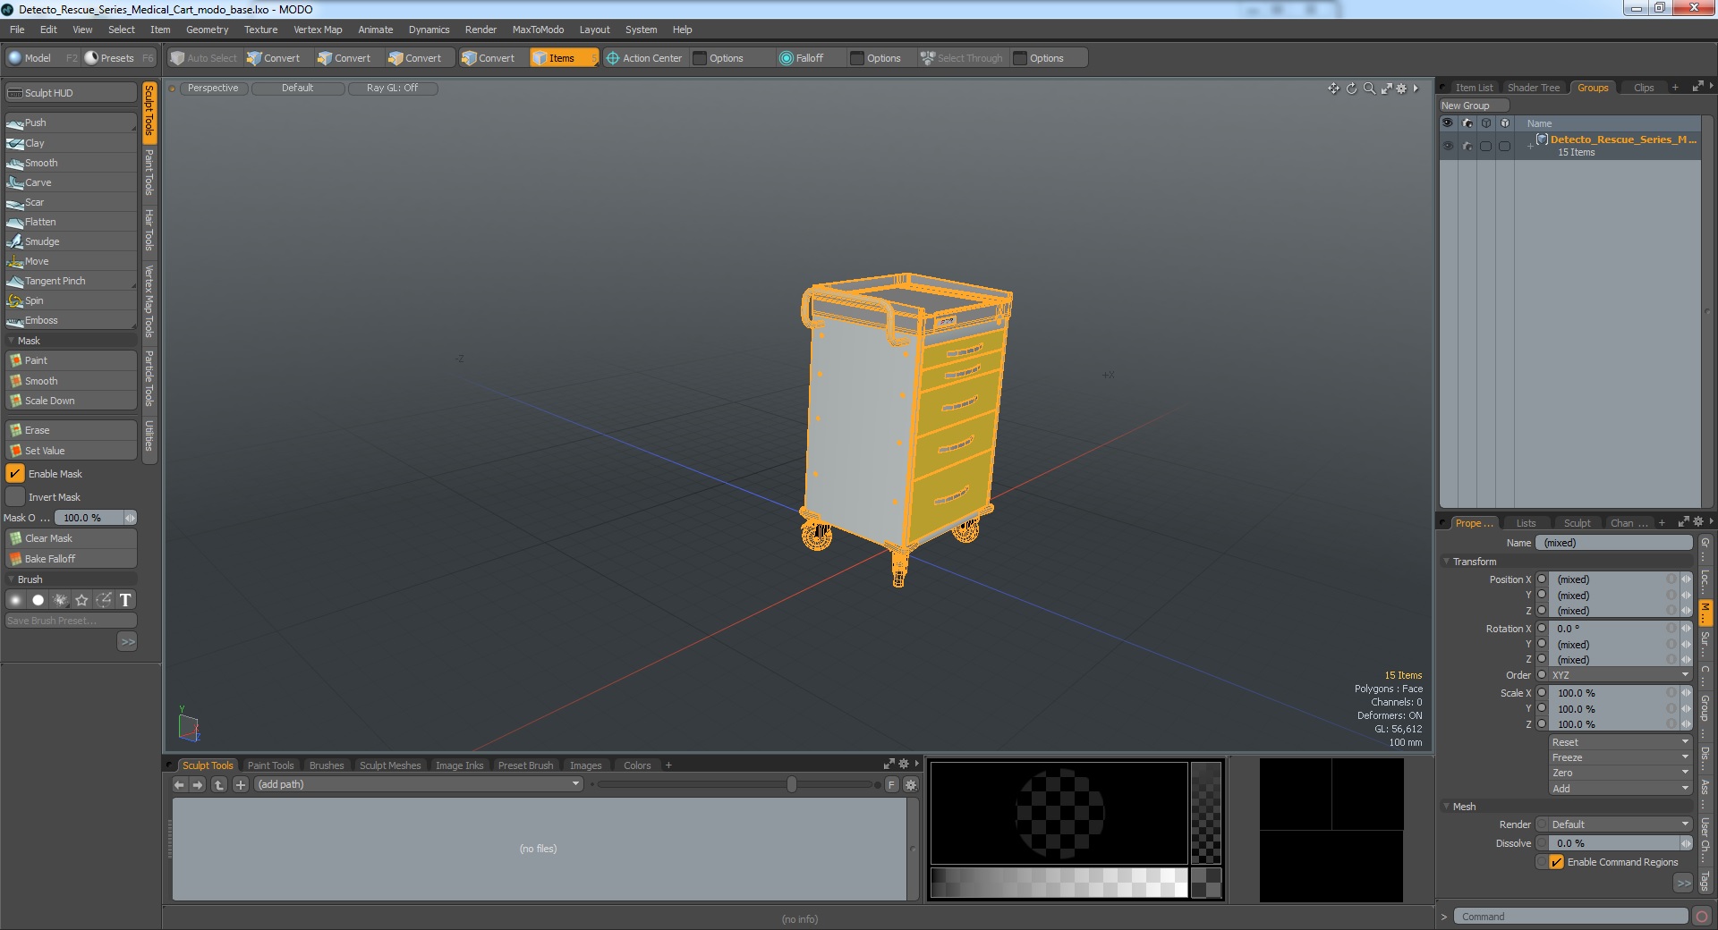This screenshot has width=1718, height=930.
Task: Select the Tangent Pinch tool
Action: pos(71,281)
